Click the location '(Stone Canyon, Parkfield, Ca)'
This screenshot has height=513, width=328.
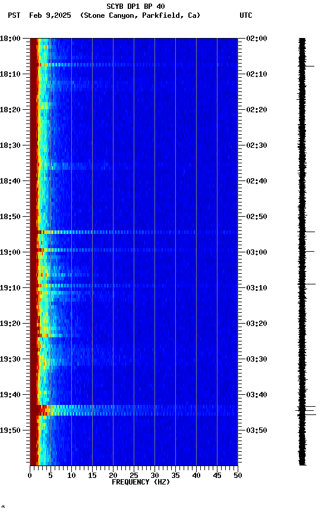[140, 15]
